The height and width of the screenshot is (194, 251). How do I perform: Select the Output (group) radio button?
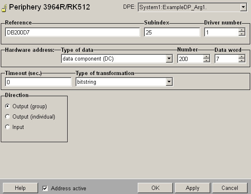7,106
